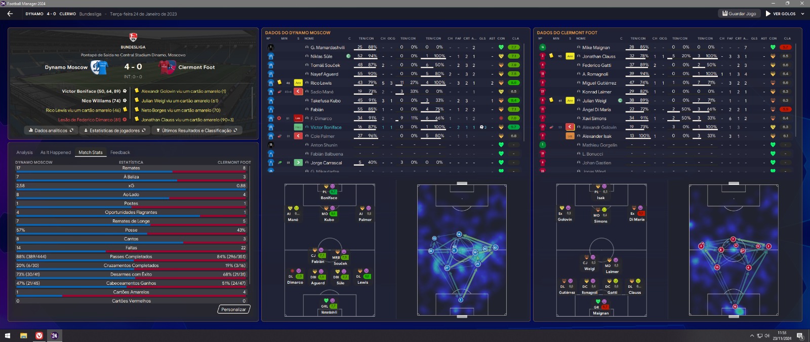Click Personalizar to customize match stats
The image size is (810, 342).
[x=233, y=309]
